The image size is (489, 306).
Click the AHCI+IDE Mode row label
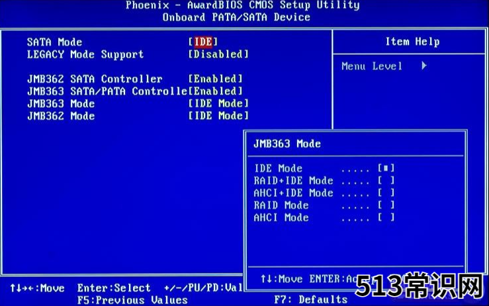pyautogui.click(x=293, y=193)
